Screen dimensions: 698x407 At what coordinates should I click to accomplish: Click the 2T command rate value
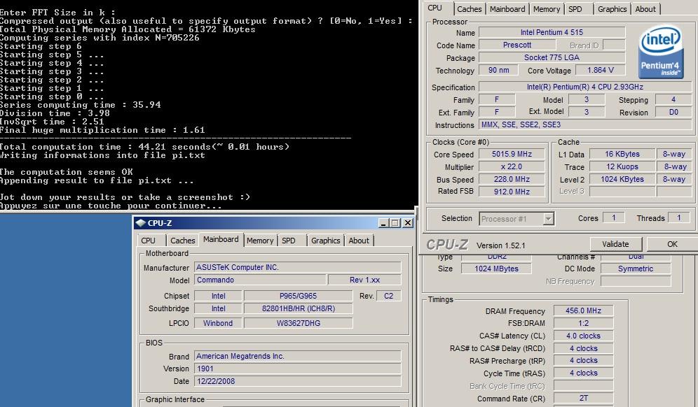point(584,399)
